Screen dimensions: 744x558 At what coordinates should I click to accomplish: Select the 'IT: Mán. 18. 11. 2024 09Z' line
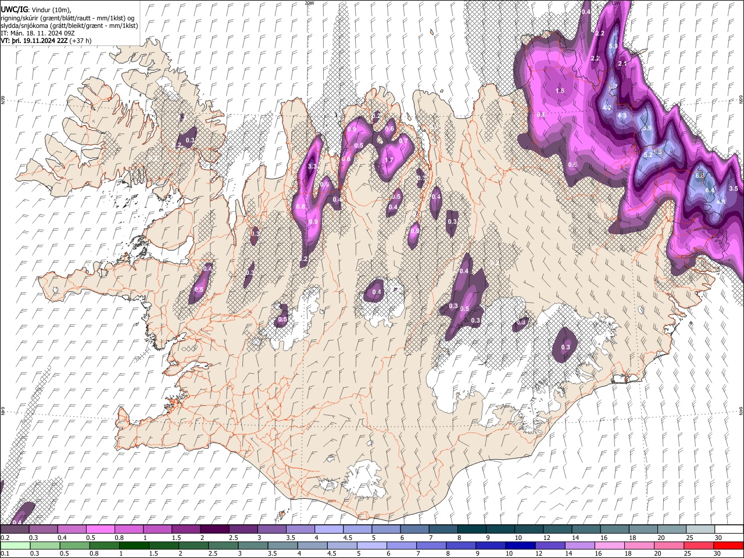[x=38, y=33]
